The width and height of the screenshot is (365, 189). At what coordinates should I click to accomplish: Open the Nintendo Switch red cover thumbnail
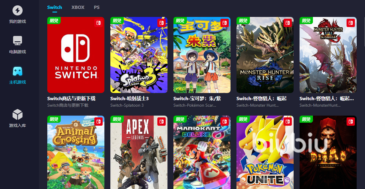[x=76, y=55]
